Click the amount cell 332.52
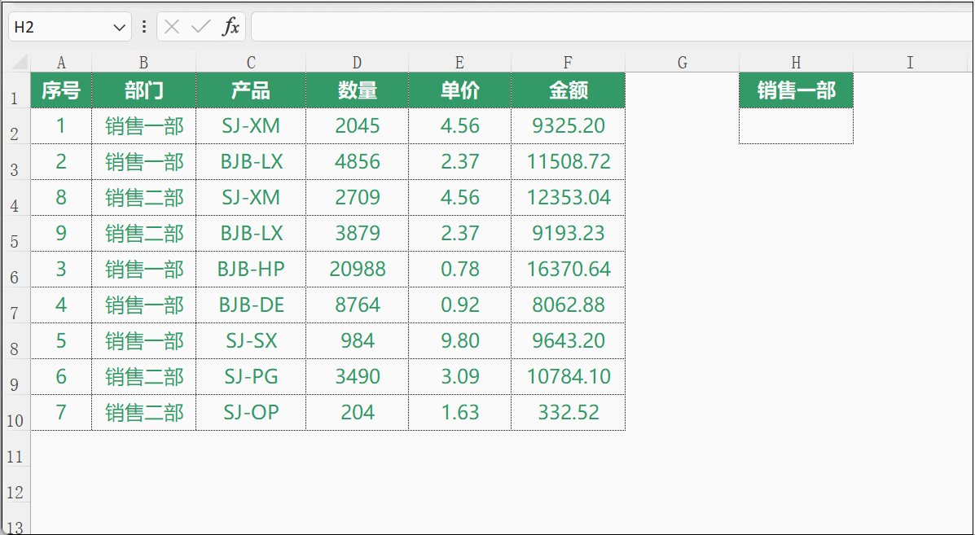The image size is (975, 535). coord(568,413)
